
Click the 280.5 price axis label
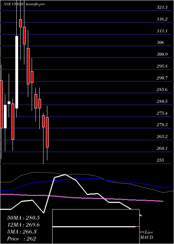click(162, 101)
